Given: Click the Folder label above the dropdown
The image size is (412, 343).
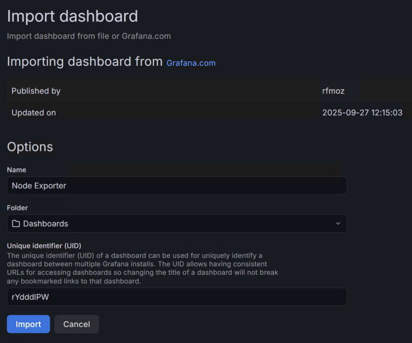Looking at the screenshot, I should point(17,208).
